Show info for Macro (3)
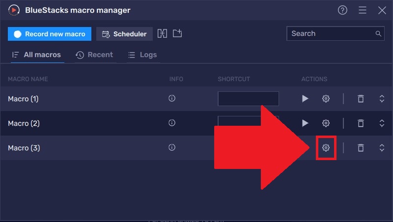The image size is (393, 222). (x=171, y=147)
